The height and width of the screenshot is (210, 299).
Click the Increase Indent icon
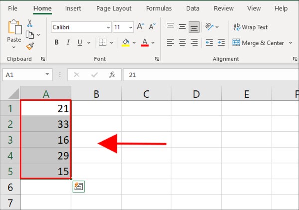click(222, 43)
